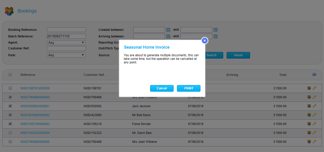Close the Seasonal Home Invoice dialog
324x152 pixels.
click(205, 40)
